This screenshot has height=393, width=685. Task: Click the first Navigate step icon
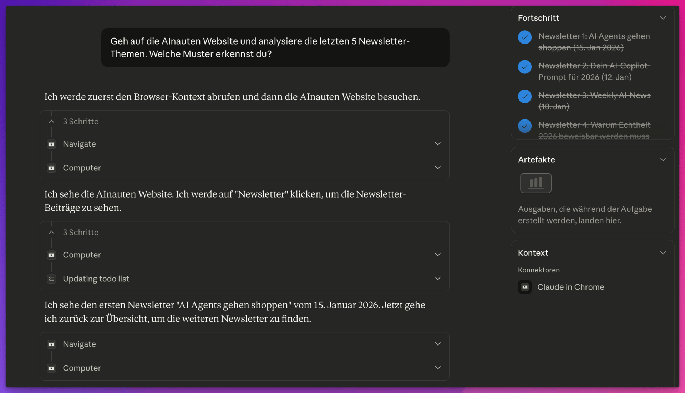(x=52, y=144)
